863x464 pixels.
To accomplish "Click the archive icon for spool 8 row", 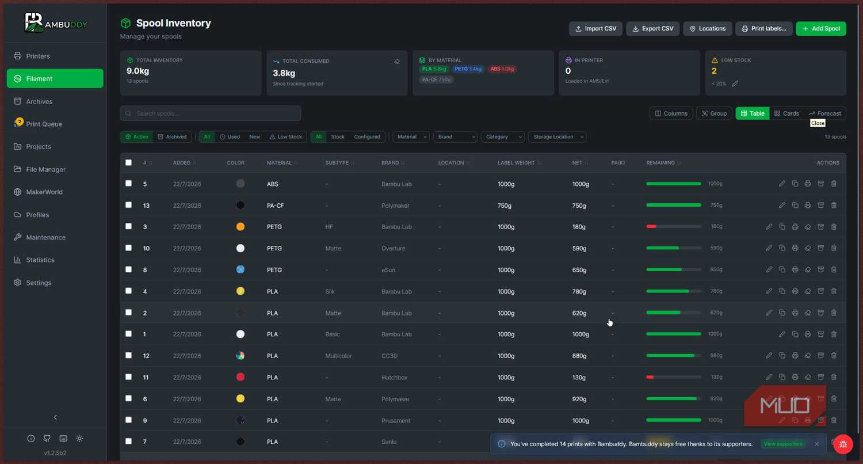I will coord(820,269).
